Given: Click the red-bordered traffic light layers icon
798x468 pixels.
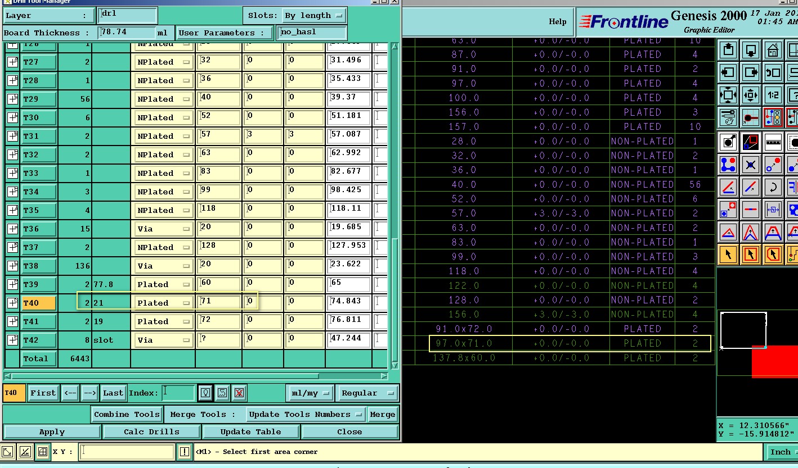Looking at the screenshot, I should tap(773, 117).
